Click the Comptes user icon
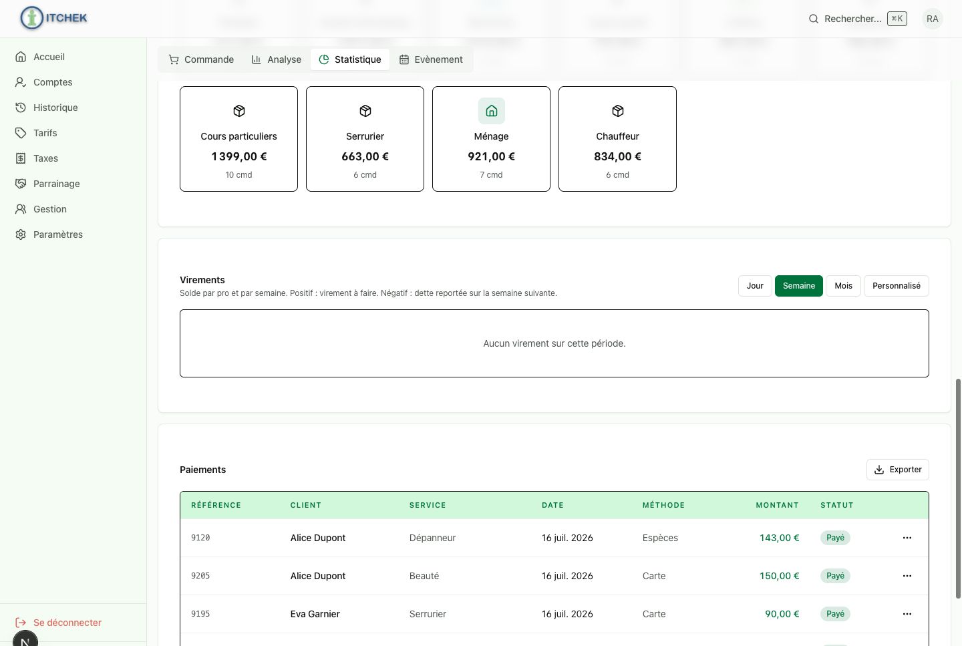The width and height of the screenshot is (962, 646). pyautogui.click(x=21, y=82)
